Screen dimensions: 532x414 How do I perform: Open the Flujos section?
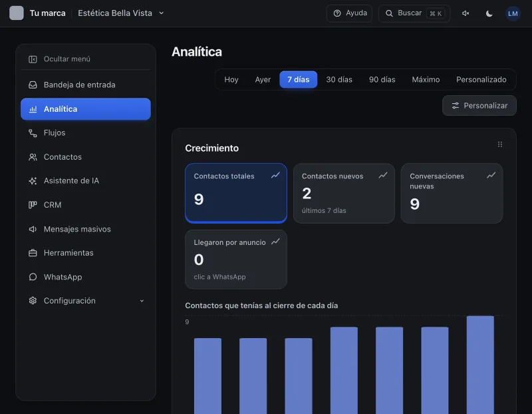(86, 133)
